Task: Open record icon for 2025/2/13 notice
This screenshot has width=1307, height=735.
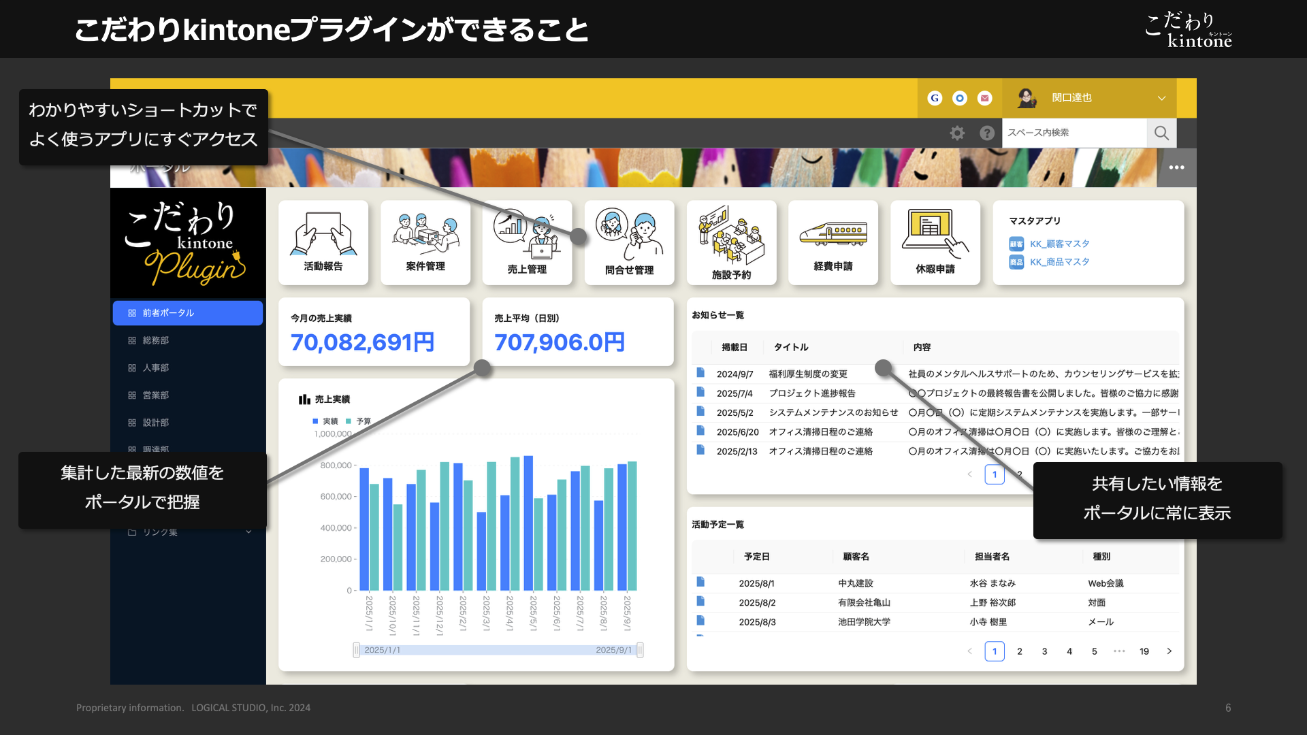Action: 700,449
